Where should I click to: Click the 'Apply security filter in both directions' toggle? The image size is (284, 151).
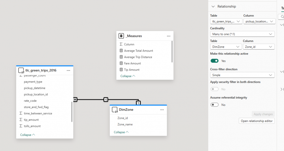[x=214, y=89]
